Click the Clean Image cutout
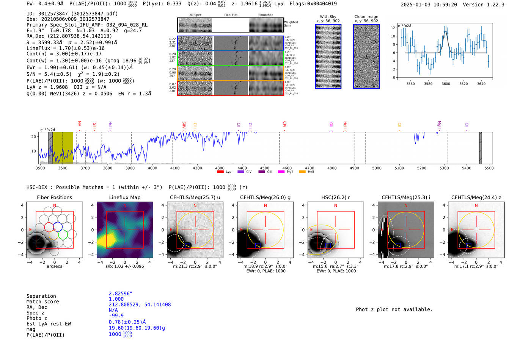The image size is (531, 361). [x=366, y=56]
